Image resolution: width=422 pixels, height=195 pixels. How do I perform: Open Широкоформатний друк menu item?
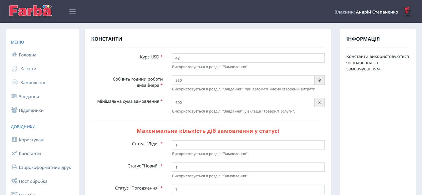pos(45,167)
